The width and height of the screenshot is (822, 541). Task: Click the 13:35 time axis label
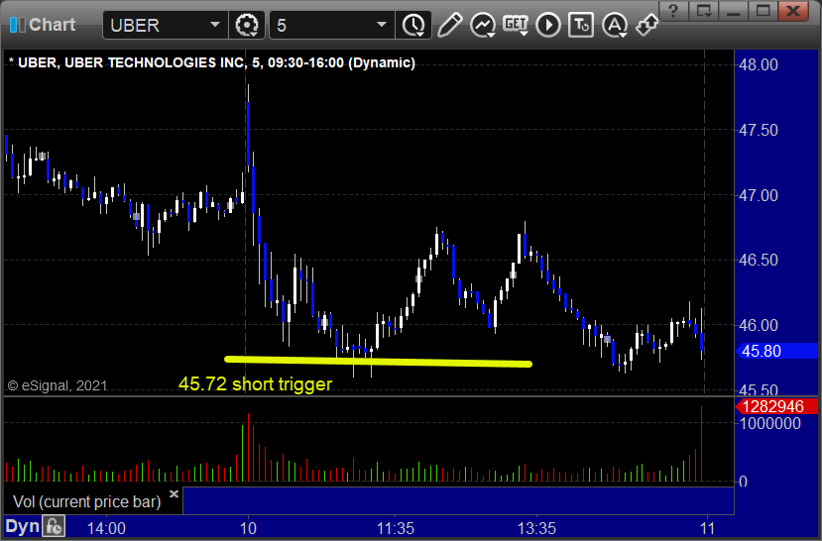tap(536, 528)
